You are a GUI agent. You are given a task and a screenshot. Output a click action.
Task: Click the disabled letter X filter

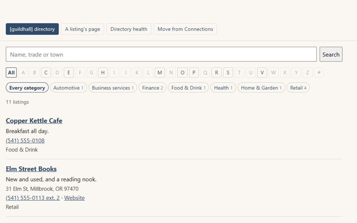point(285,72)
